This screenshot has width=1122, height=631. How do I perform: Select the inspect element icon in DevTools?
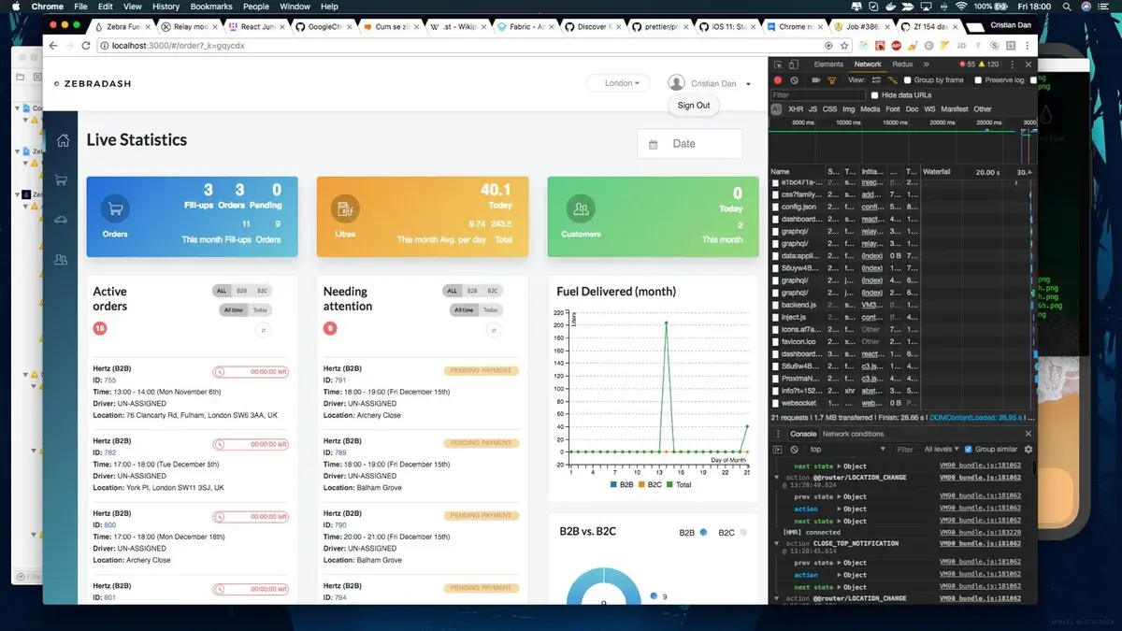click(779, 65)
